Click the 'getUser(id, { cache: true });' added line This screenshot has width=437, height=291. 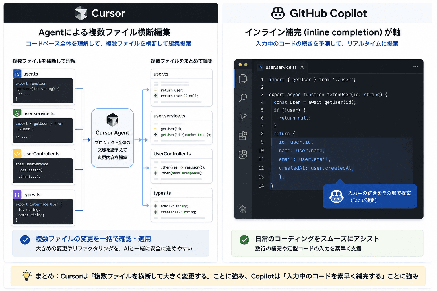[186, 135]
